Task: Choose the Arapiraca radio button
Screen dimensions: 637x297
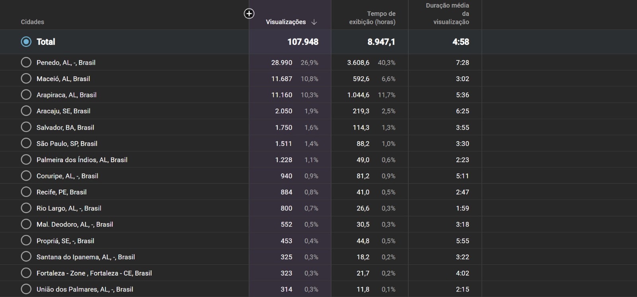Action: coord(26,95)
